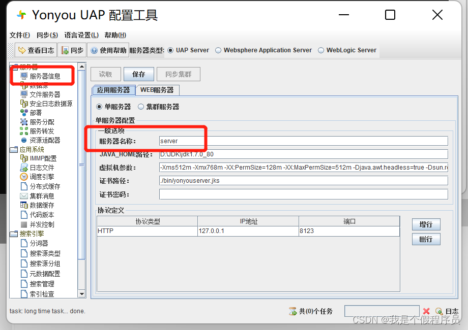Click the JAVA_HOME路径 input field

tap(304, 154)
